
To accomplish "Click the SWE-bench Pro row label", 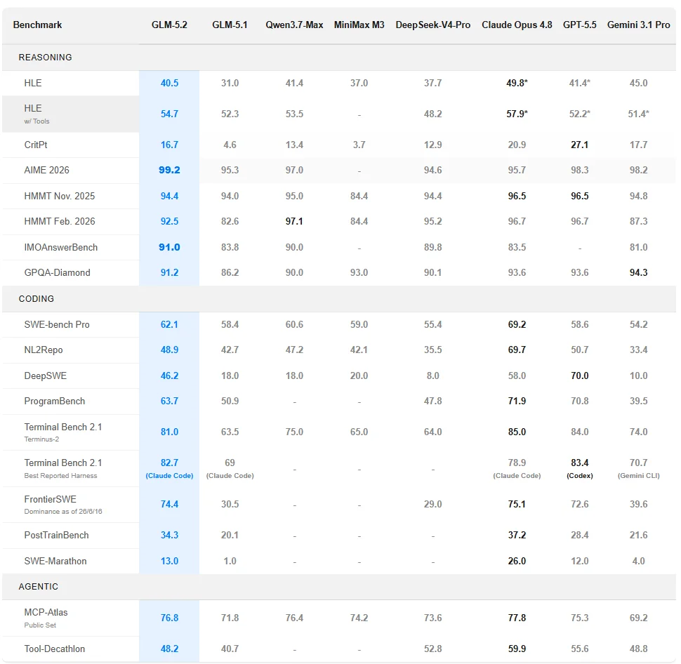I will pos(56,324).
